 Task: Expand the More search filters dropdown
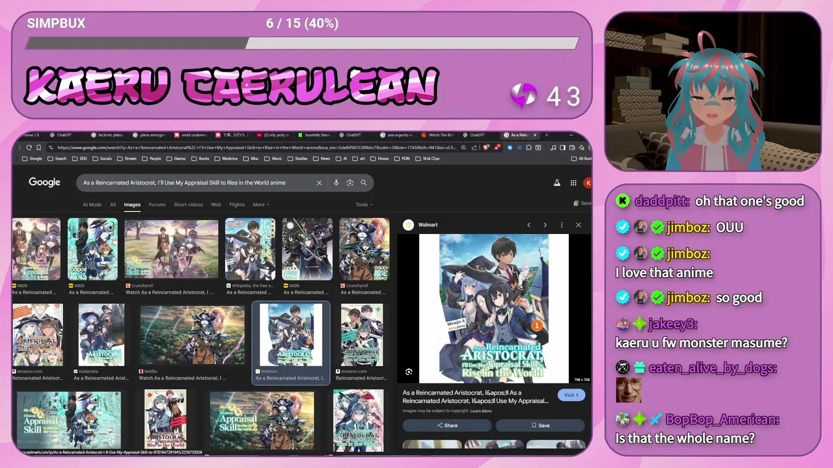click(x=261, y=205)
